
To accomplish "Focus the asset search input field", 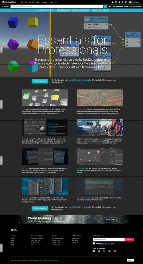I will click(57, 6).
